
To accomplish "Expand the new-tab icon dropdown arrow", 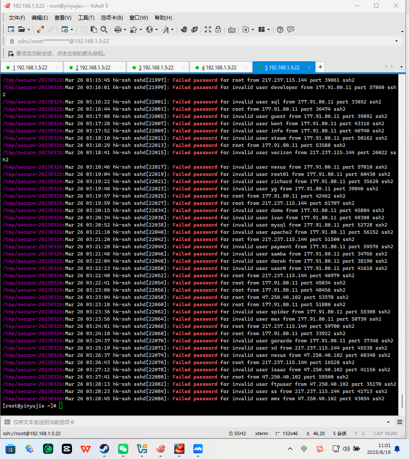I will pos(253,29).
